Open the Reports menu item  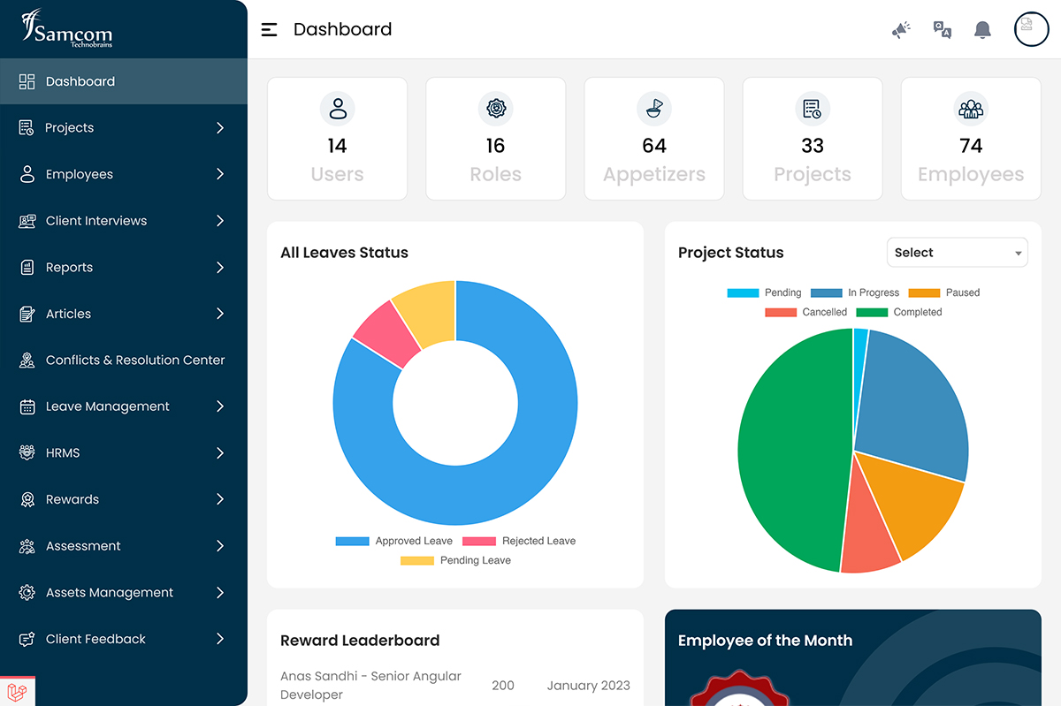pos(124,267)
